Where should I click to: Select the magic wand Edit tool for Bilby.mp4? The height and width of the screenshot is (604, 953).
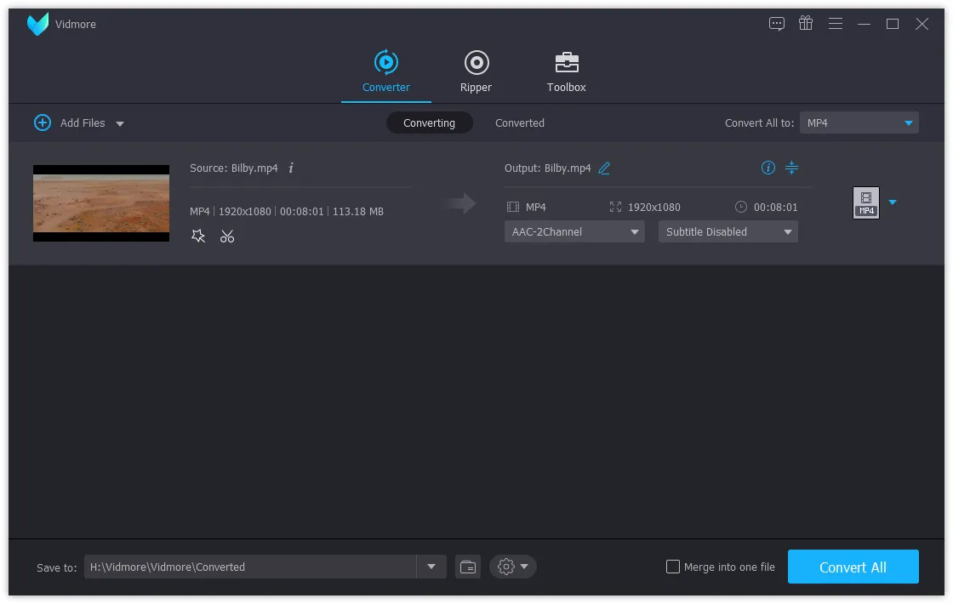click(198, 236)
